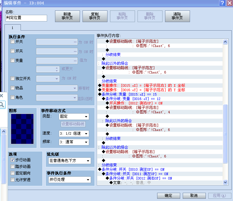This screenshot has height=201, width=233.
Task: Click the 清除事件页 button
Action: pyautogui.click(x=177, y=16)
